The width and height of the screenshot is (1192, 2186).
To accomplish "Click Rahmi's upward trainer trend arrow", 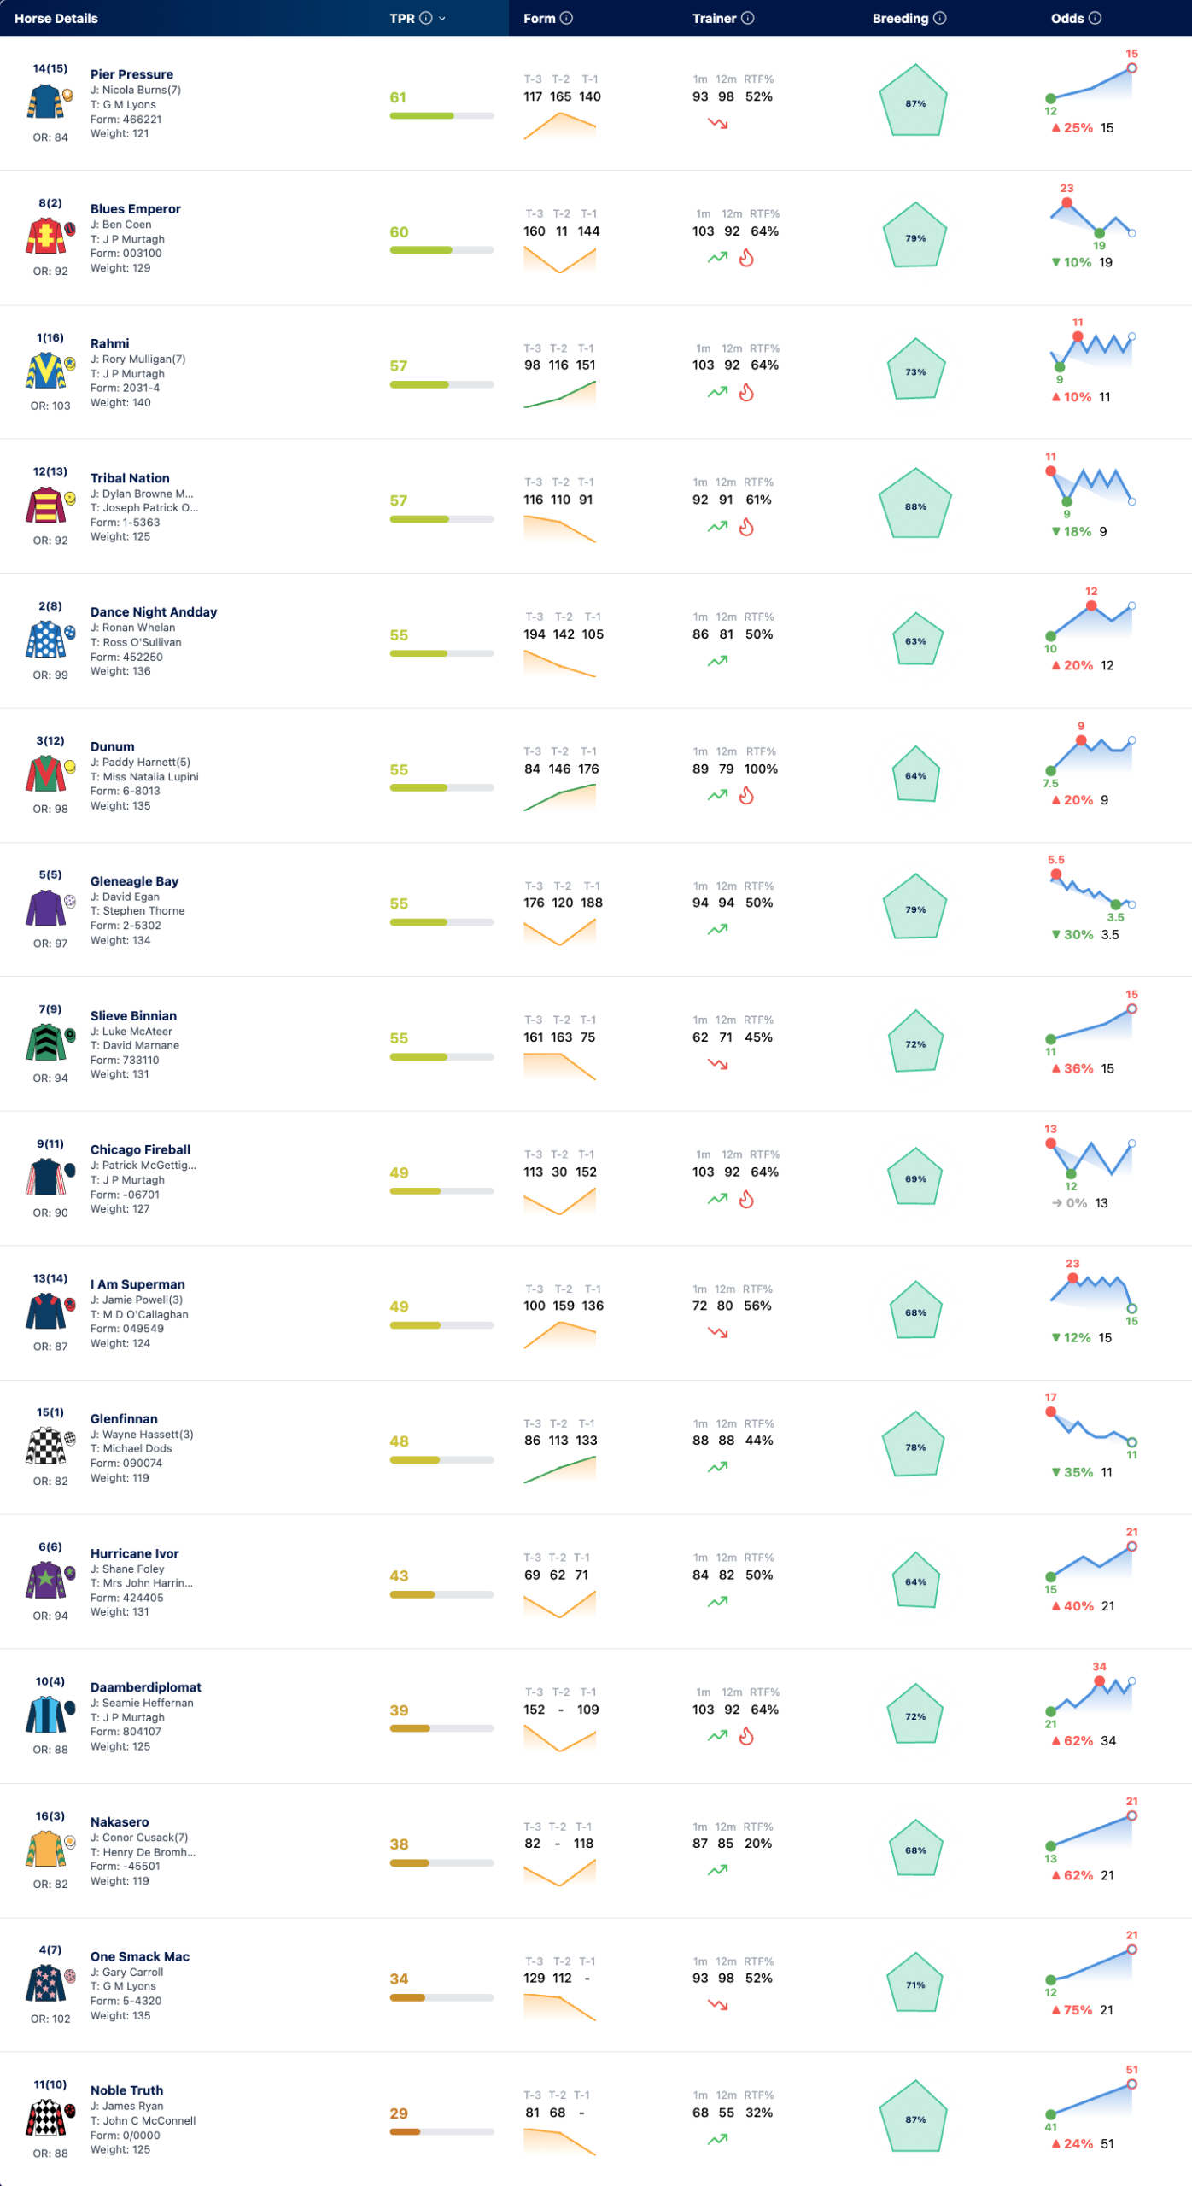I will point(717,392).
